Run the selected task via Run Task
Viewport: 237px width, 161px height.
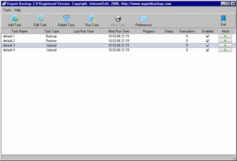point(92,21)
